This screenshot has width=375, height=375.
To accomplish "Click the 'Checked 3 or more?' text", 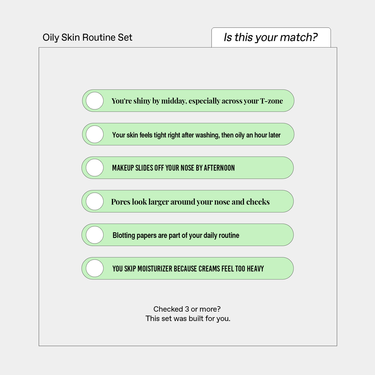I will 187,309.
